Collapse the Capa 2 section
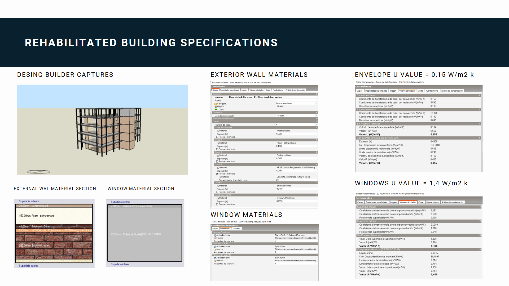Screen dimensions: 509x286 pos(316,140)
